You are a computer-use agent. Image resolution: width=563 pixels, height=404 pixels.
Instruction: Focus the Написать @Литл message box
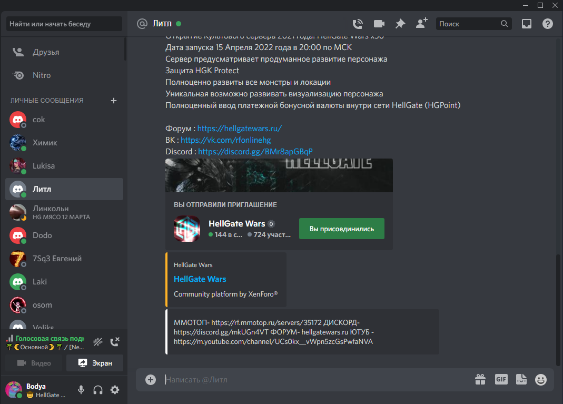tap(315, 380)
